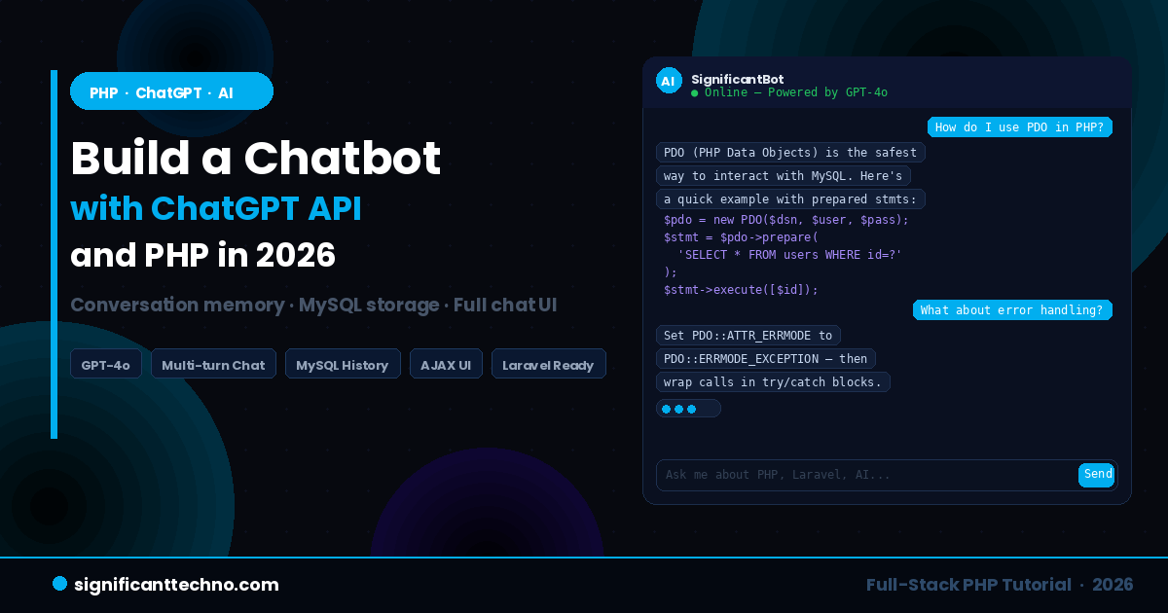Viewport: 1168px width, 613px height.
Task: Click the 'Conversation memory · MySQL storage · Full chat UI' subtitle
Action: (x=313, y=305)
